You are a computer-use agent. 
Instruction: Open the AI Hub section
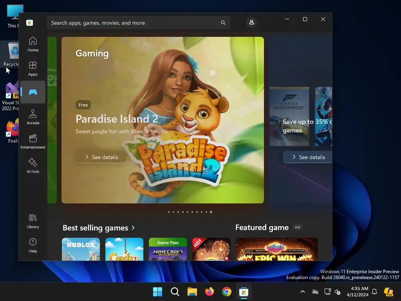tap(33, 166)
